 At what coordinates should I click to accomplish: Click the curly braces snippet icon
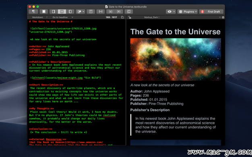coord(101,12)
